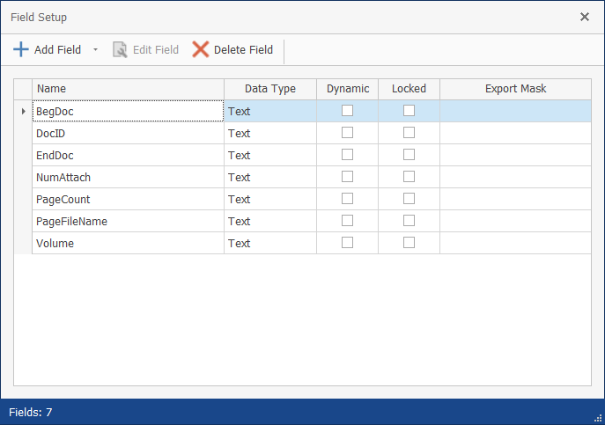Screen dimensions: 605x425
Task: Click the Export Mask cell for DocID
Action: point(515,134)
